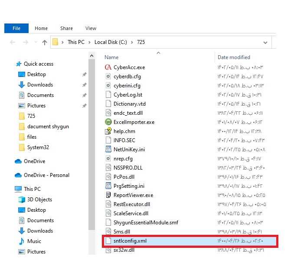
Task: Click the navigation pane vertical scrollbar
Action: (x=91, y=152)
